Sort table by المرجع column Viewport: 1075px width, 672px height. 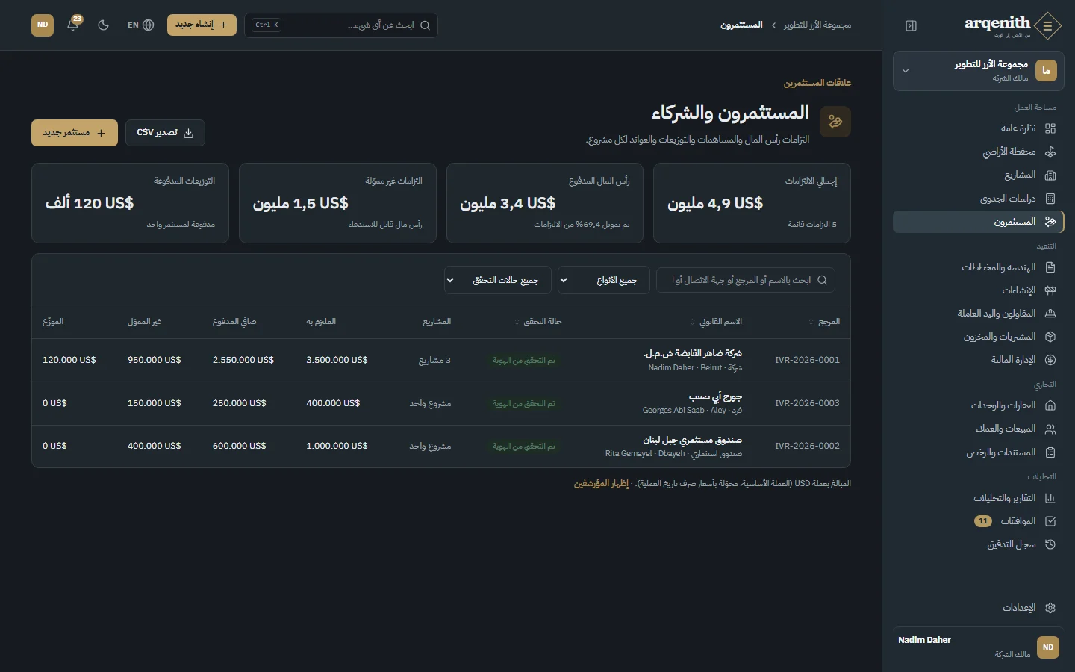tap(824, 322)
